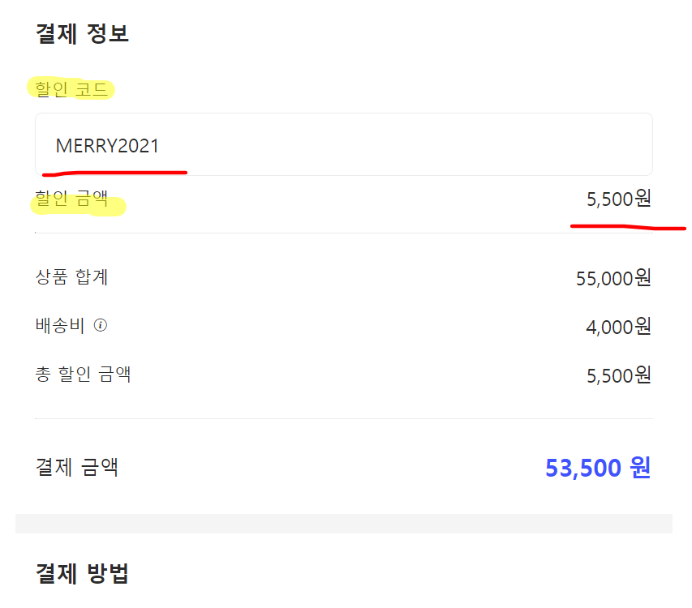Click the 총 할인 금액 label
The image size is (692, 608).
pos(83,375)
